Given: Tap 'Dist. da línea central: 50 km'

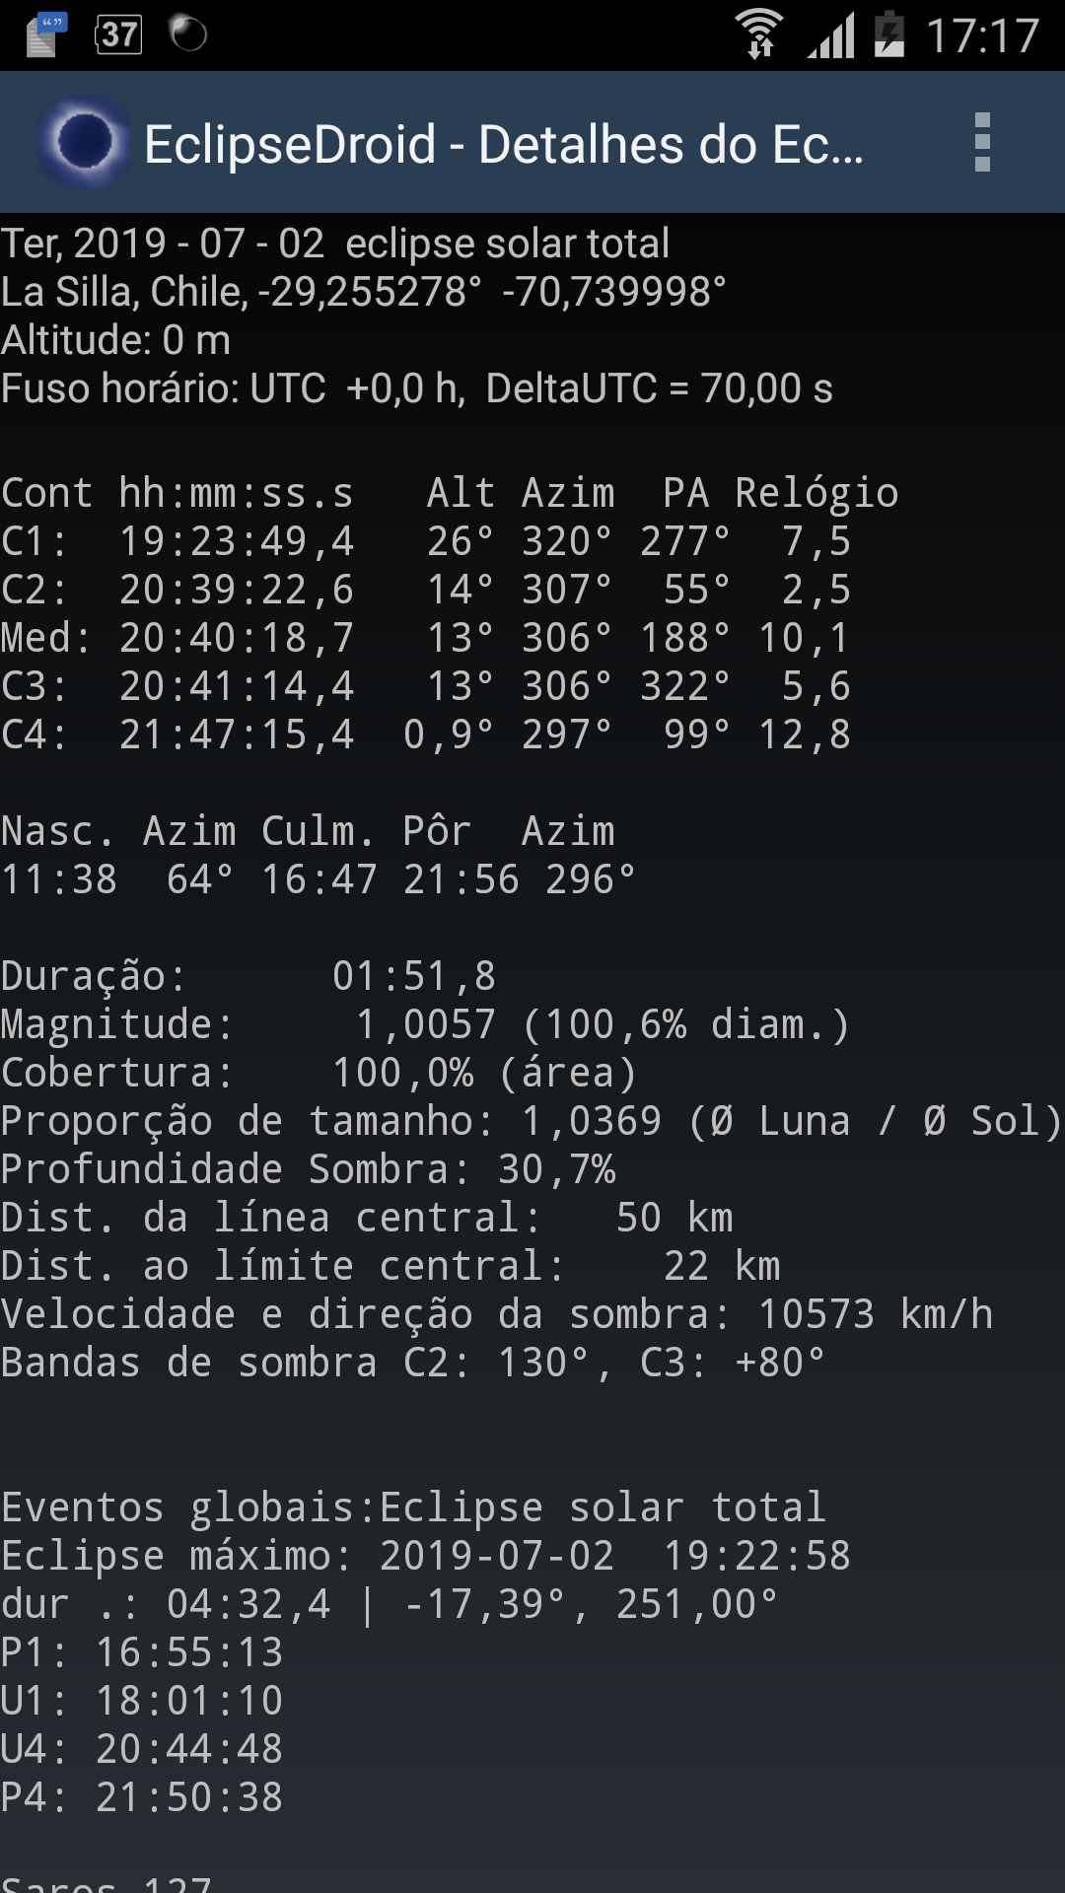Looking at the screenshot, I should point(367,1218).
